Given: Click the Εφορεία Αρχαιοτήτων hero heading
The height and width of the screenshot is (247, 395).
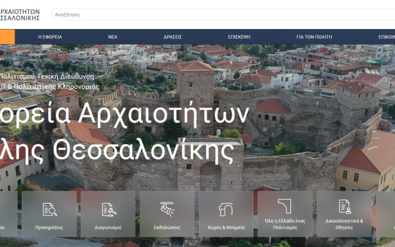Looking at the screenshot, I should (124, 114).
